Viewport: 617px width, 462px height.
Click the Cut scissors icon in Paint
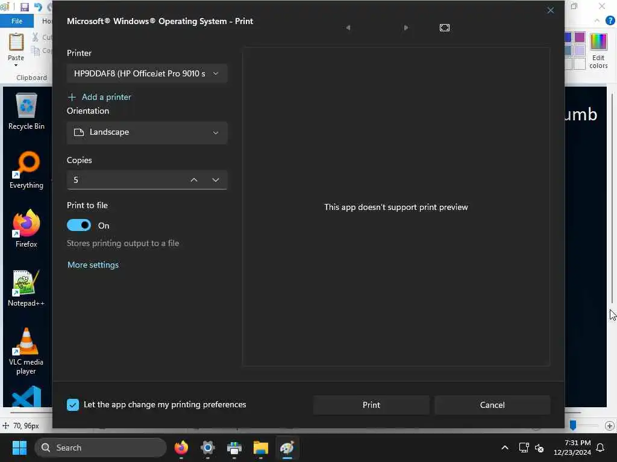(36, 37)
